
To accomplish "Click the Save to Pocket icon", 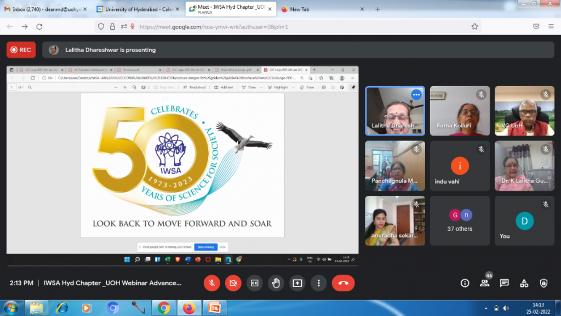I will click(x=536, y=26).
